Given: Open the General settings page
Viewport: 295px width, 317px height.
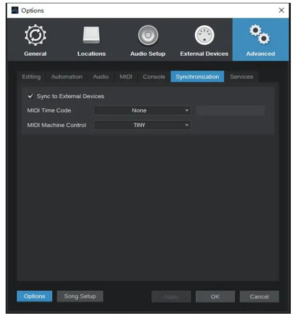Looking at the screenshot, I should click(35, 40).
